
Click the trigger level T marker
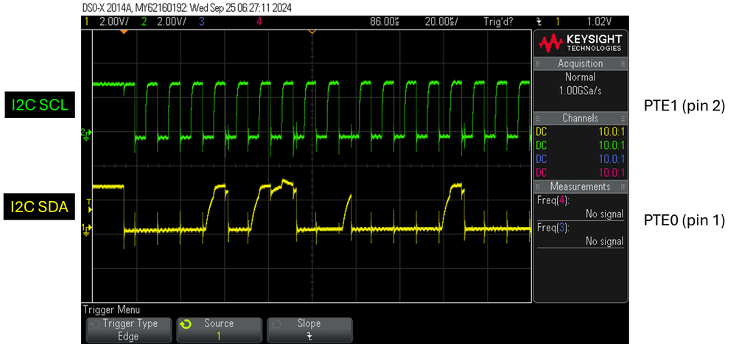90,206
